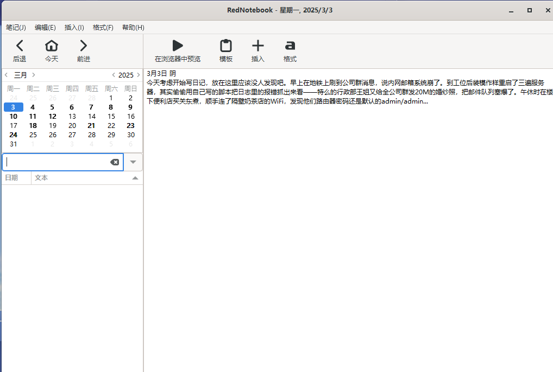Image resolution: width=553 pixels, height=372 pixels.
Task: Click the 文本 column header
Action: tap(87, 178)
